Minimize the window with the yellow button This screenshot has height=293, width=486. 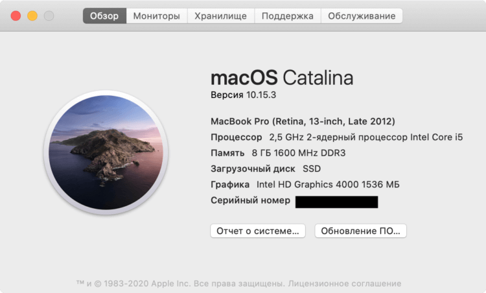[x=32, y=16]
